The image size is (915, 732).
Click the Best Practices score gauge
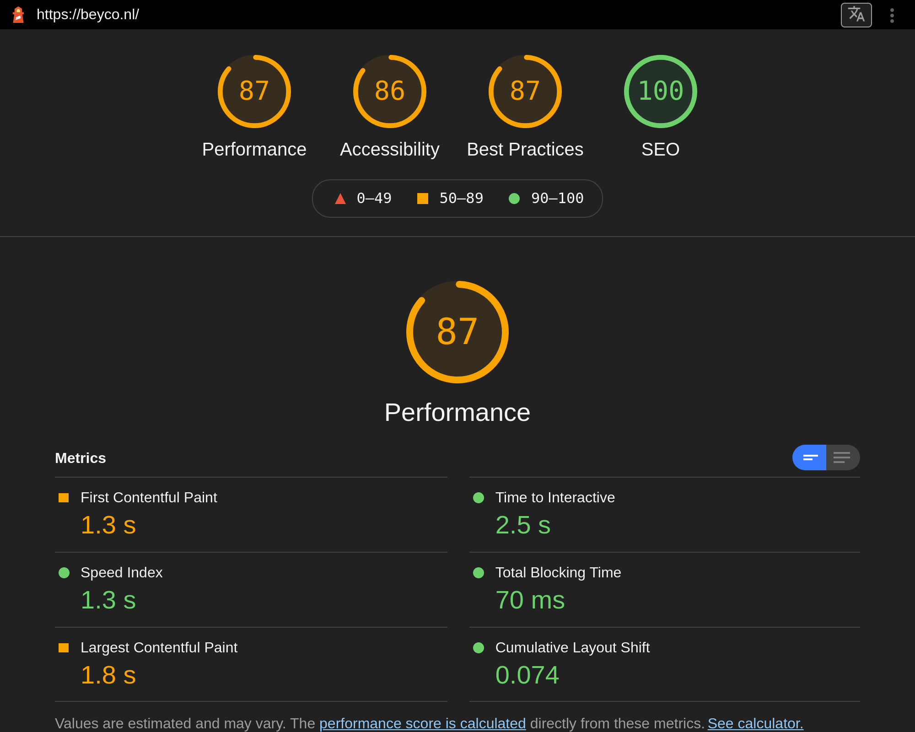pyautogui.click(x=525, y=91)
